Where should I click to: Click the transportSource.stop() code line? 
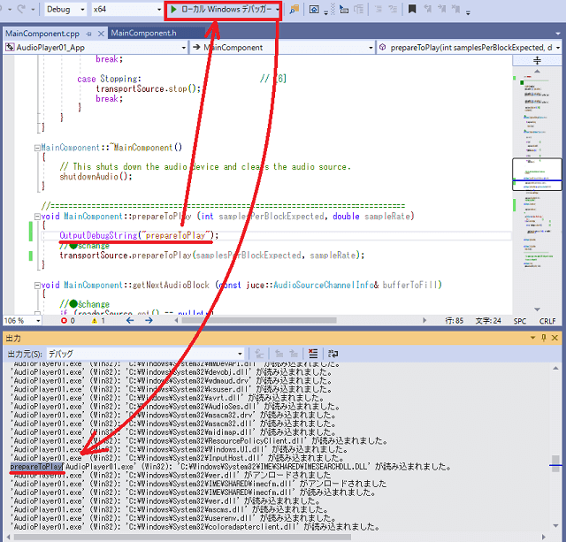click(x=148, y=88)
